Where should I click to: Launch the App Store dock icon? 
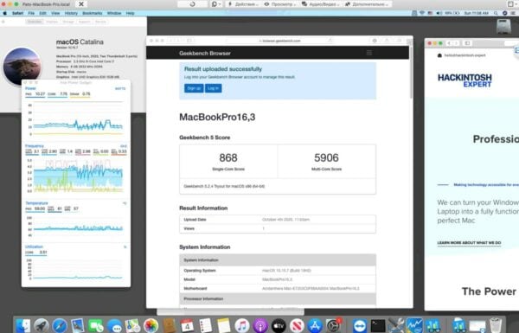(315, 326)
